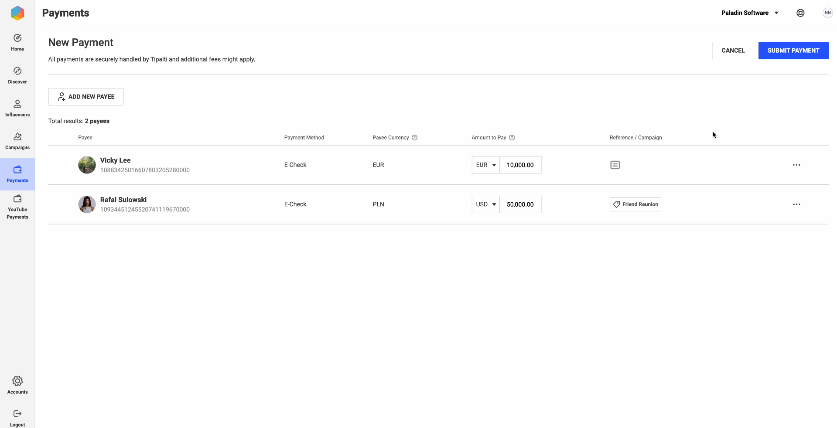Open the three-dot menu for Rafal Sulowski

(796, 204)
